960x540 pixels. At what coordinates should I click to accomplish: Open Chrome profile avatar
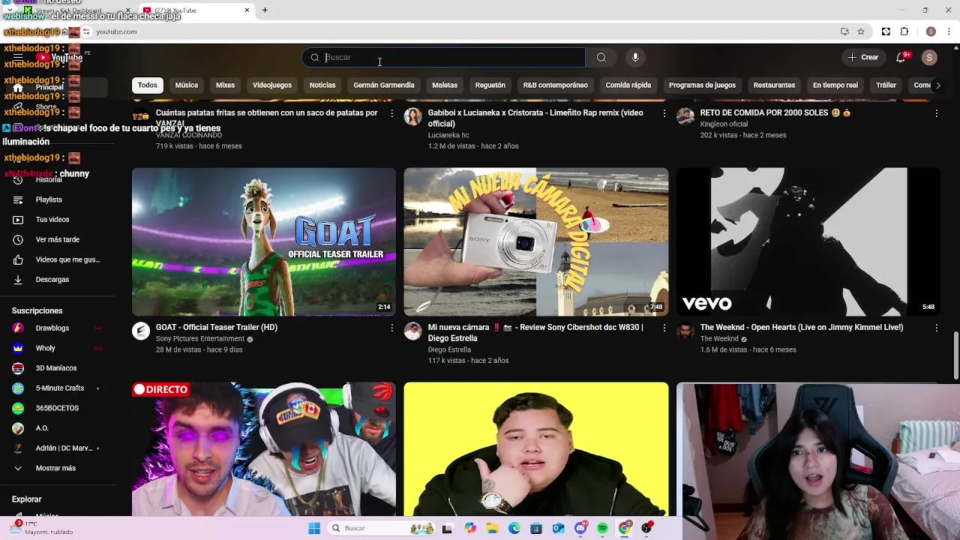point(931,31)
